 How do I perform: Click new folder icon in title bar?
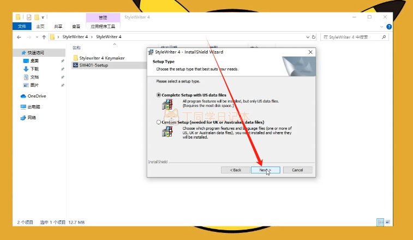(x=37, y=17)
